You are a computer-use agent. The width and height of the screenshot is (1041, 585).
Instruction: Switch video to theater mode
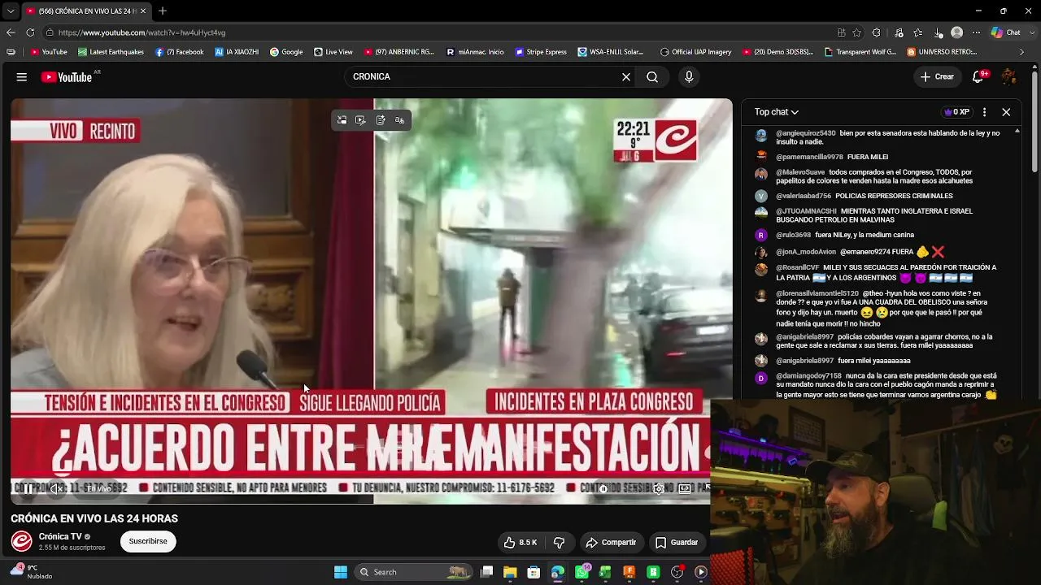685,488
